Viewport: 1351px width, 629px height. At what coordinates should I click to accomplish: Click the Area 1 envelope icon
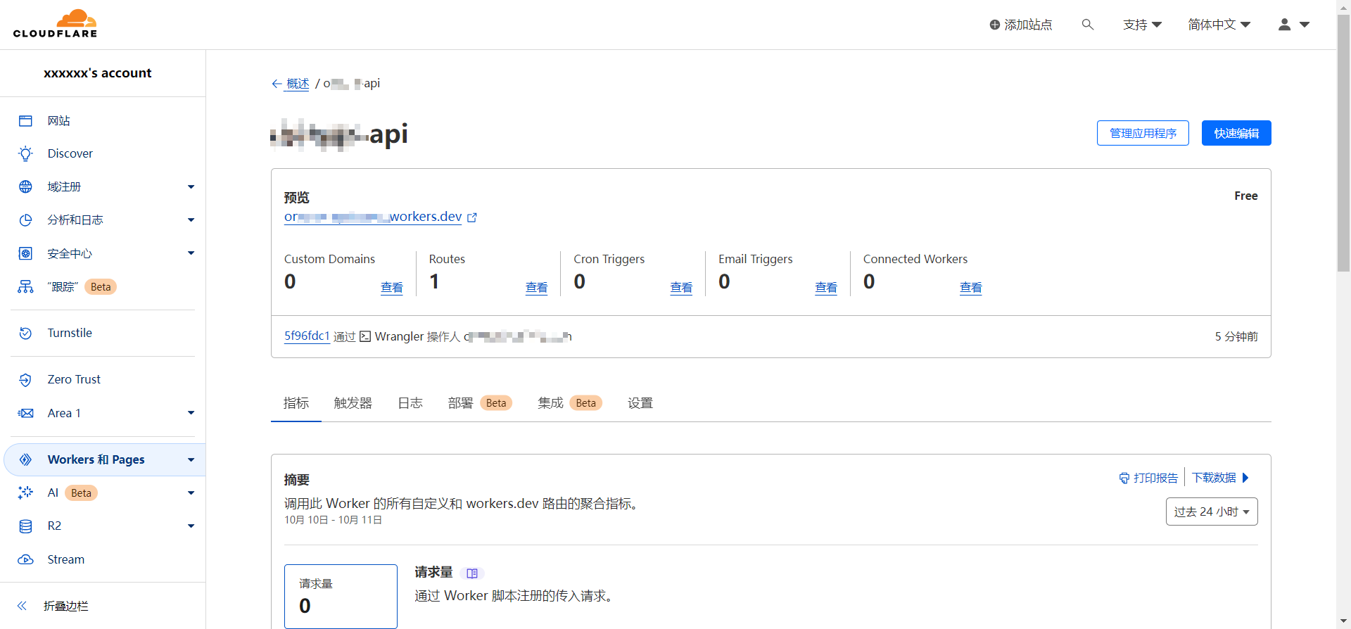click(x=25, y=413)
